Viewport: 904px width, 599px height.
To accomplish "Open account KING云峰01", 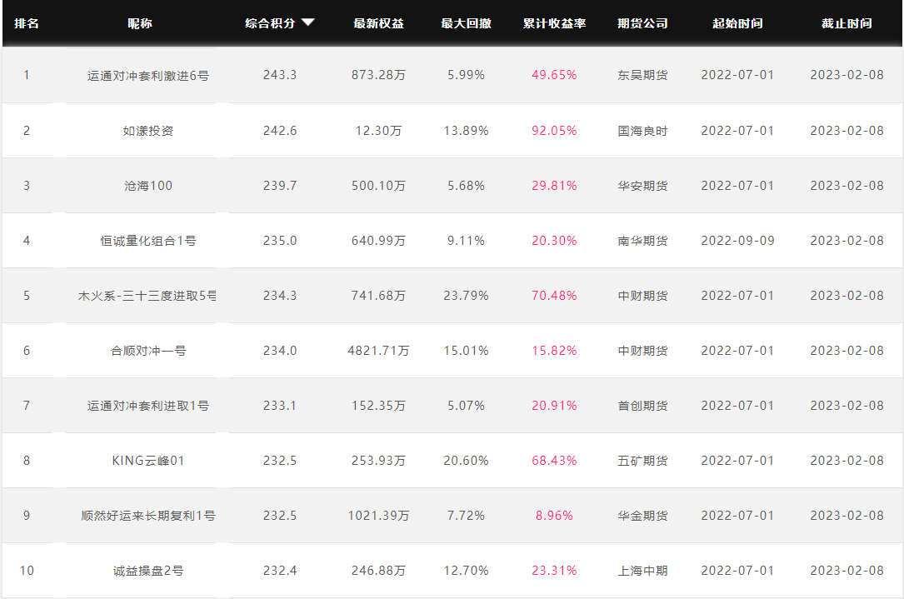I will (x=148, y=461).
